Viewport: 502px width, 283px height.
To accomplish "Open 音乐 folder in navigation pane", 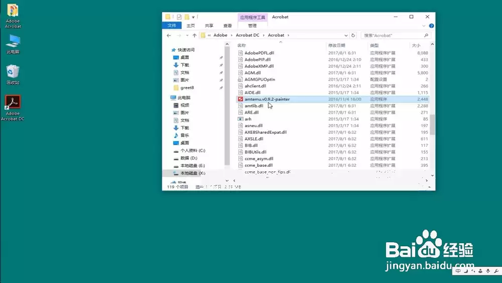I will tap(185, 135).
